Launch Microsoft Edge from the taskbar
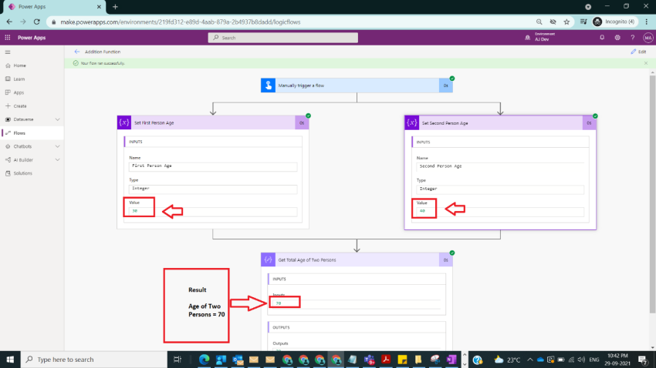Image resolution: width=656 pixels, height=368 pixels. (204, 360)
